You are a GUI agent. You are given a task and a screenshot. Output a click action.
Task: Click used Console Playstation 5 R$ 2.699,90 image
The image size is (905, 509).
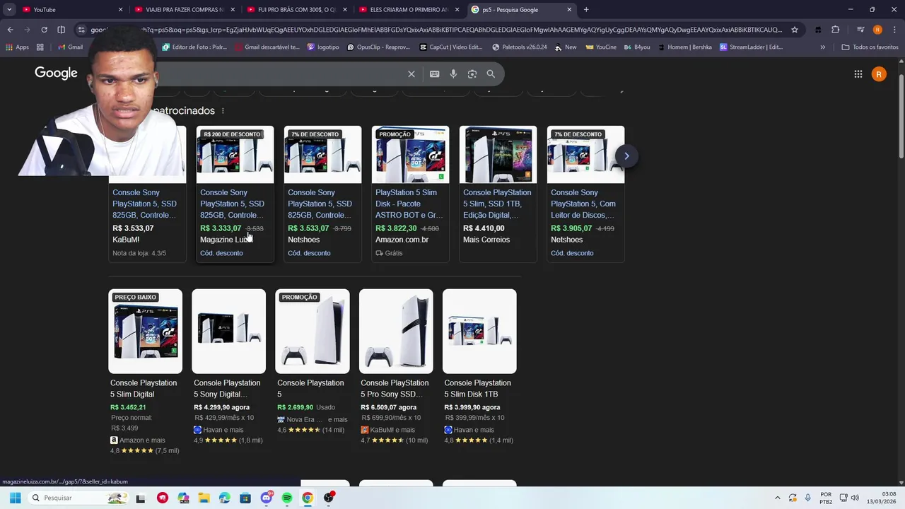point(313,331)
